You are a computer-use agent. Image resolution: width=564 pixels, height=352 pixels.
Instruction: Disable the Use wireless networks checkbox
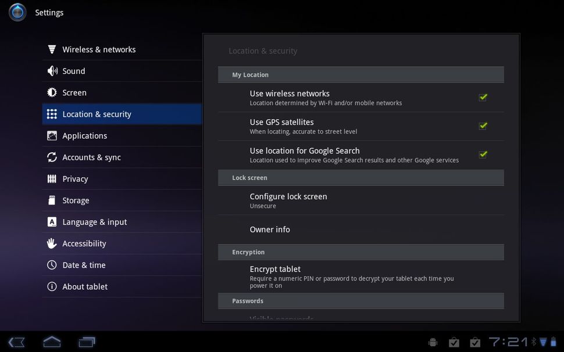pyautogui.click(x=483, y=97)
